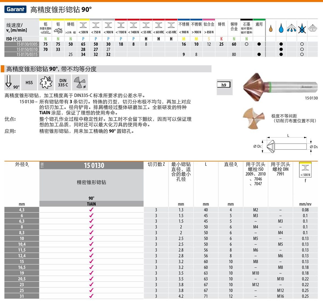
Task: Click the 15 0130 table header
Action: tap(94, 165)
